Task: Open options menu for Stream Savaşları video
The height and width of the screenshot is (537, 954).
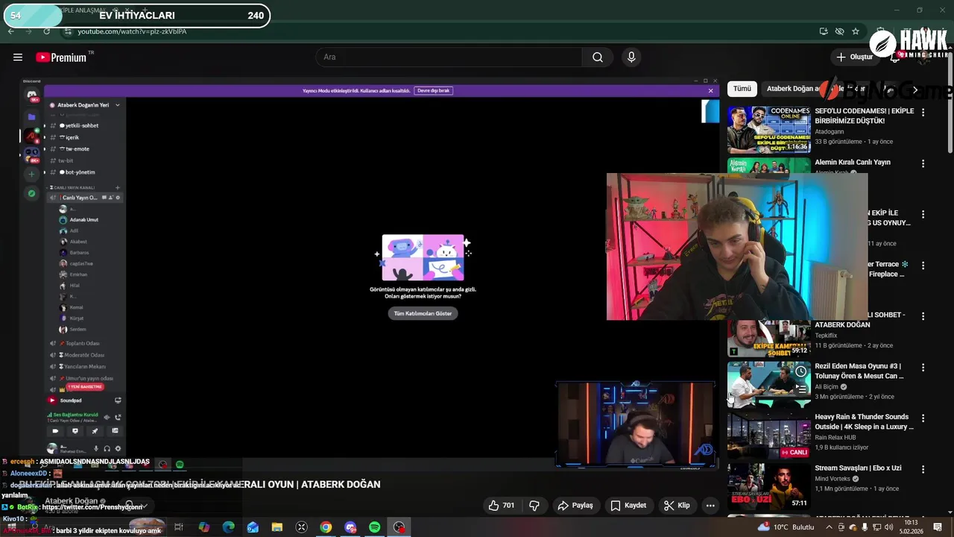Action: click(x=923, y=469)
